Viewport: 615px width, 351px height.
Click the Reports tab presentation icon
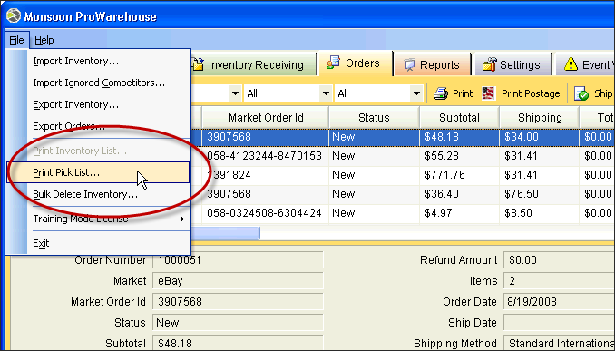409,64
